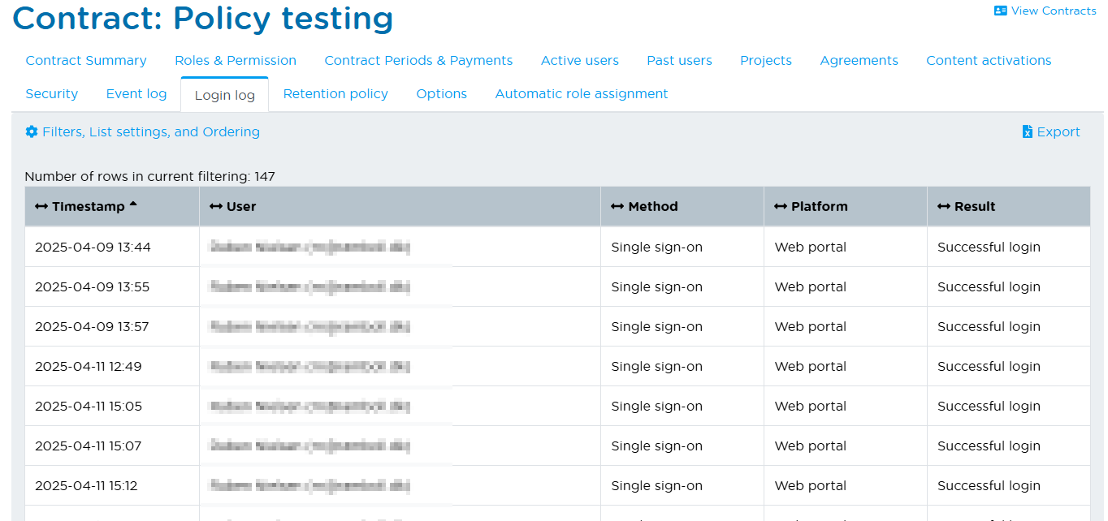The image size is (1108, 521).
Task: Click the View Contracts grid icon
Action: click(x=1000, y=11)
